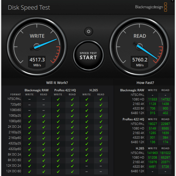176x176 pixels.
Task: Click the 4320p60 format row label
Action: coord(15,149)
